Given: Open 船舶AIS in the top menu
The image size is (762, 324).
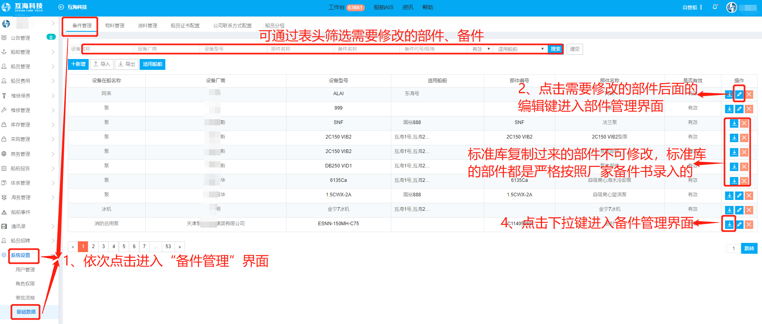Looking at the screenshot, I should click(384, 7).
